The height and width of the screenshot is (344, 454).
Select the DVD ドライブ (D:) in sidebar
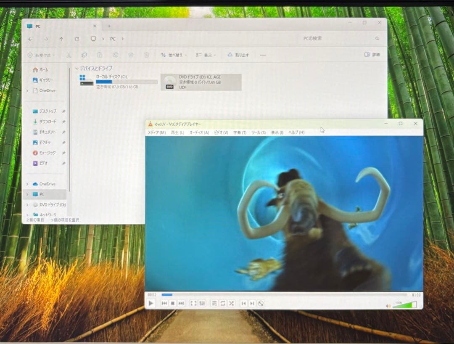pos(50,204)
